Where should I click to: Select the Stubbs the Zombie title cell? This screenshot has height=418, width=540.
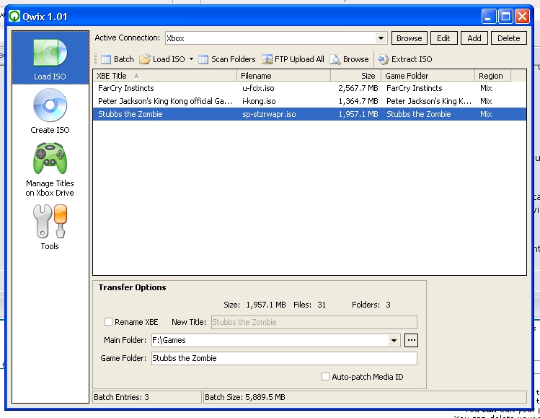(130, 114)
